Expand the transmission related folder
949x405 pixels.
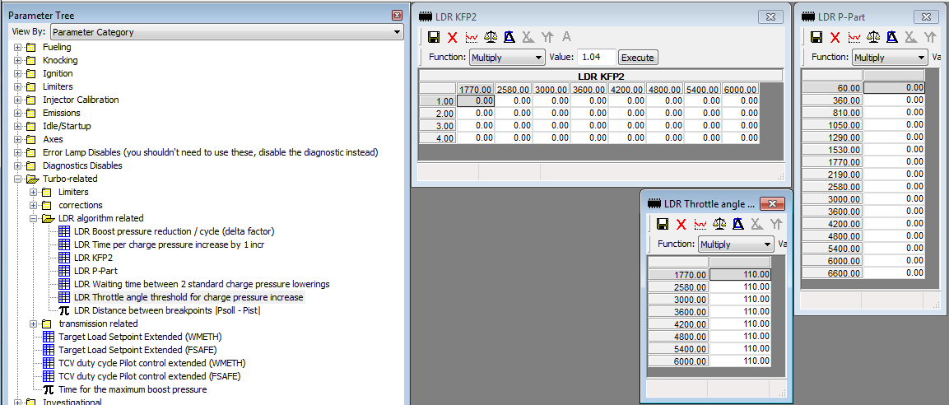pos(33,324)
